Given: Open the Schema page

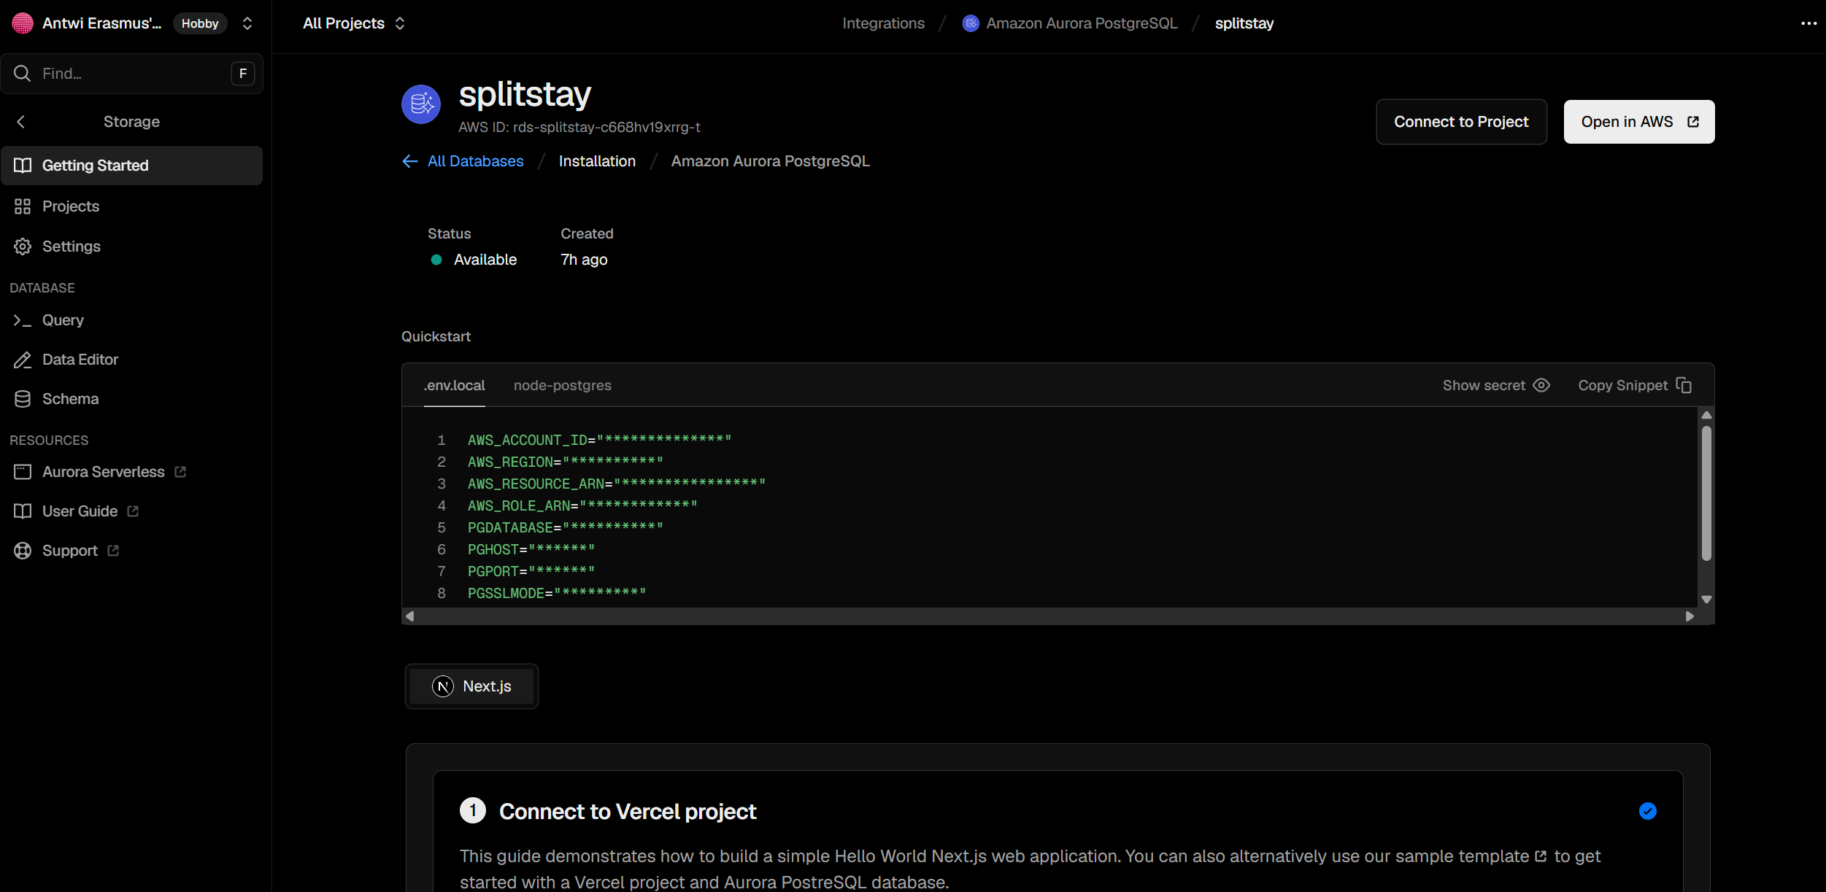Looking at the screenshot, I should point(132,399).
